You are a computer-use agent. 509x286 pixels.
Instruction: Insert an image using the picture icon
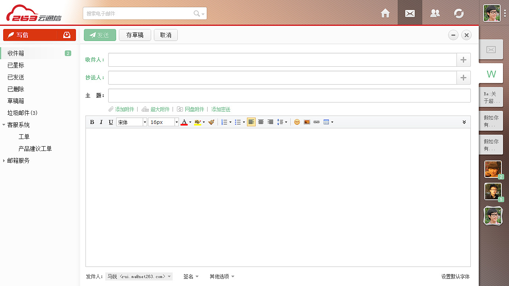point(307,122)
